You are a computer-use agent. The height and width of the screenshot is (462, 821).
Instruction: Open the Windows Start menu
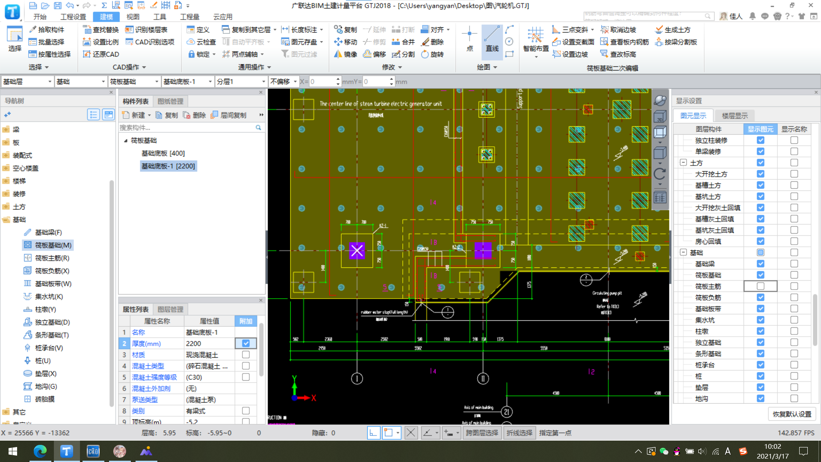tap(13, 451)
